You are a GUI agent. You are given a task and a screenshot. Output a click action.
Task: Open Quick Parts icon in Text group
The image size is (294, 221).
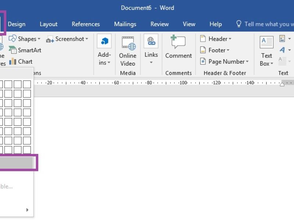coord(282,39)
